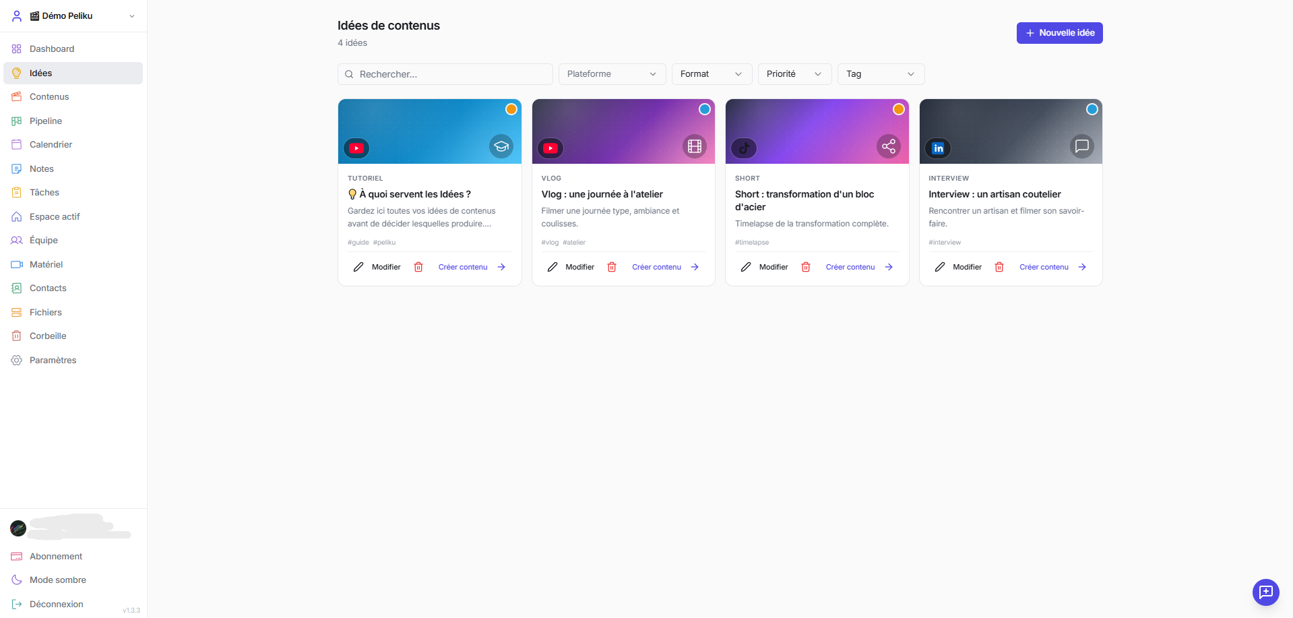Delete the Short idea with trash icon

coord(806,267)
